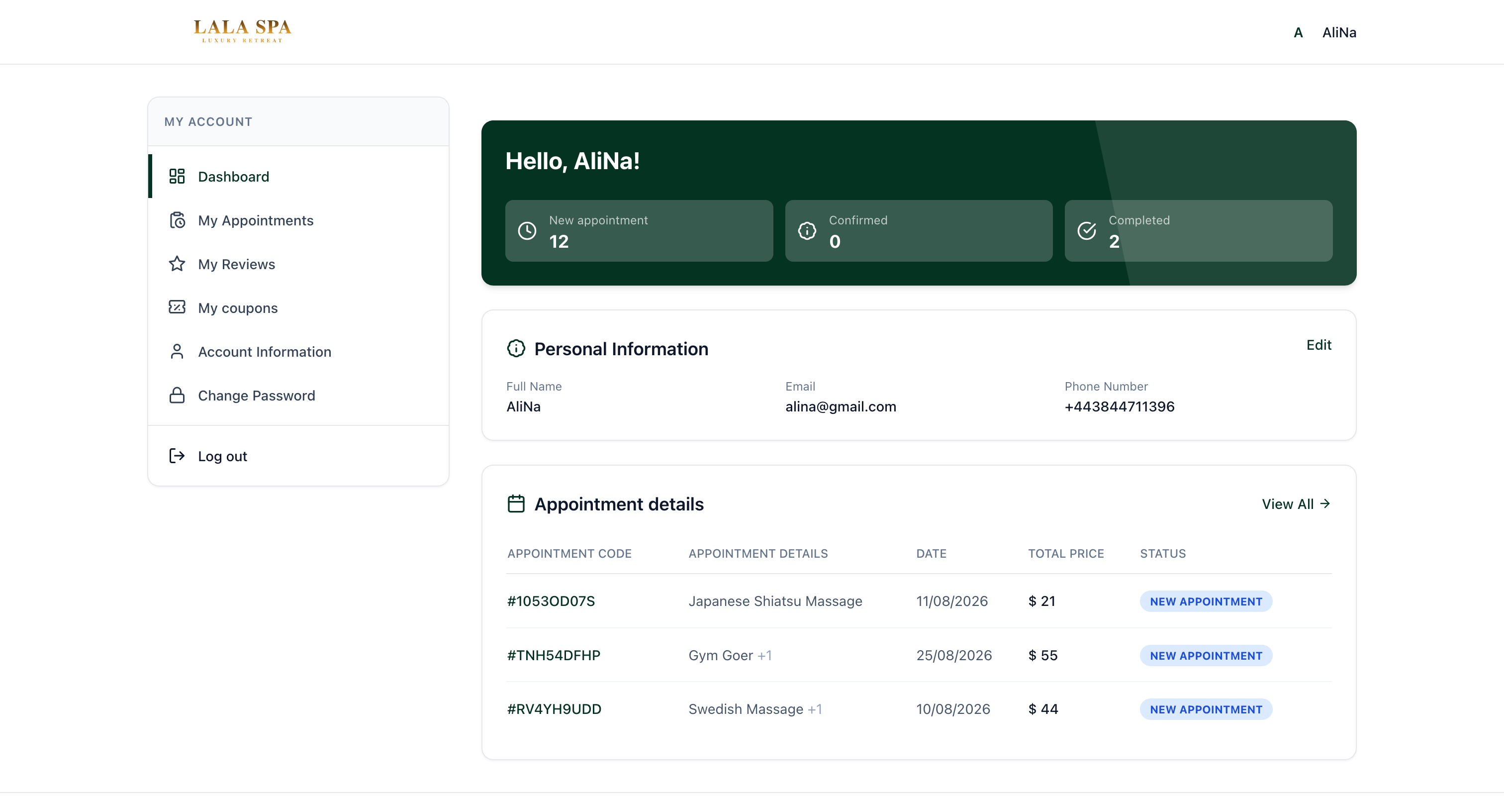The width and height of the screenshot is (1504, 796).
Task: Edit personal information
Action: [x=1319, y=345]
